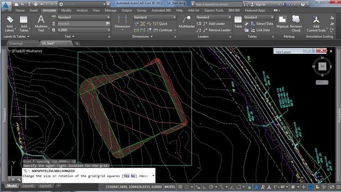Select the Multiline Text tool

point(41,24)
